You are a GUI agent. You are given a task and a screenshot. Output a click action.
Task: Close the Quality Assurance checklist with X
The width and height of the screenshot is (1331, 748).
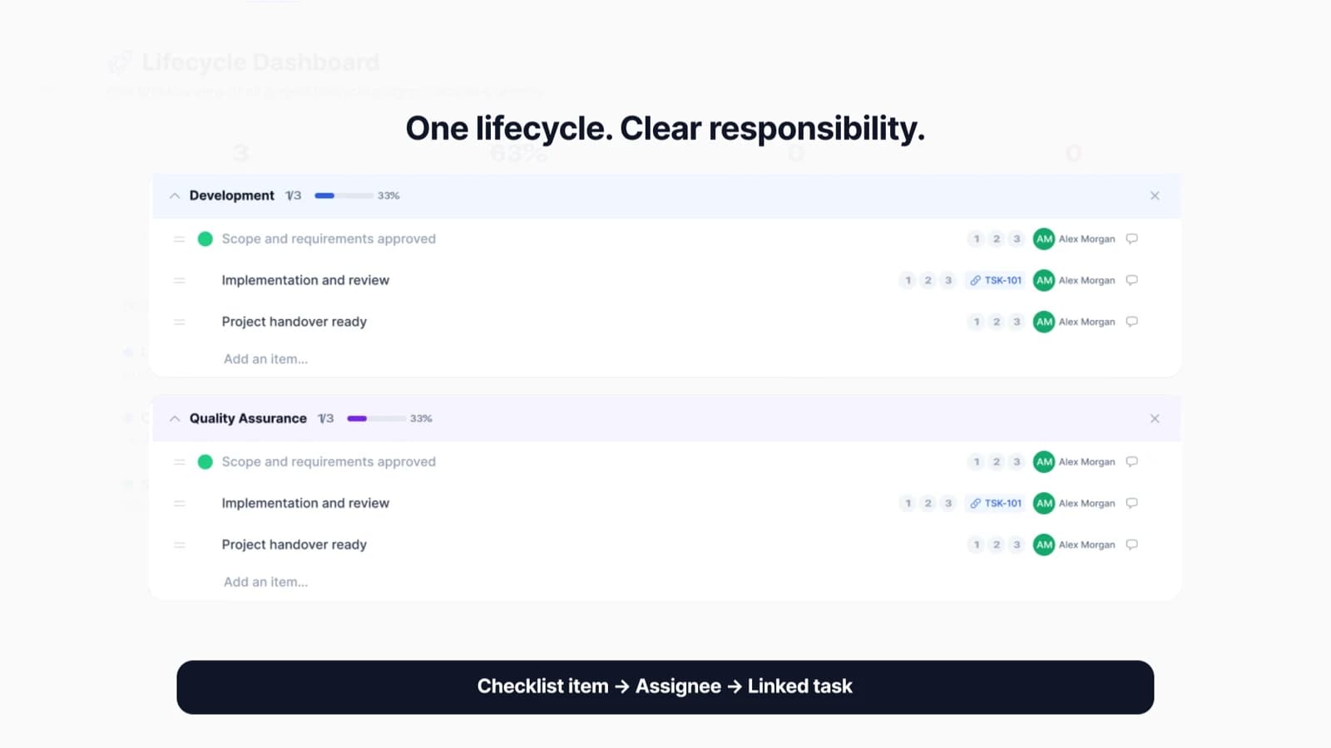(1155, 419)
